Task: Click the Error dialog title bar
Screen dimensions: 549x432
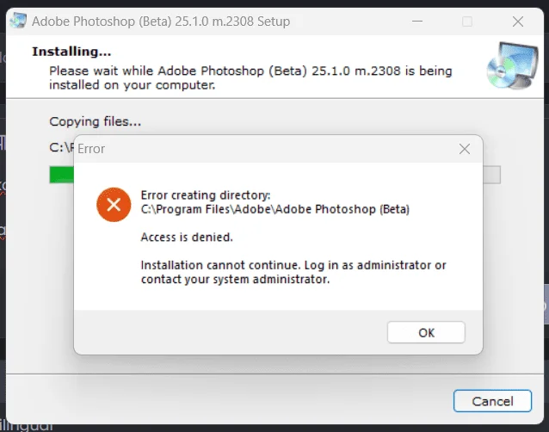Action: click(266, 149)
